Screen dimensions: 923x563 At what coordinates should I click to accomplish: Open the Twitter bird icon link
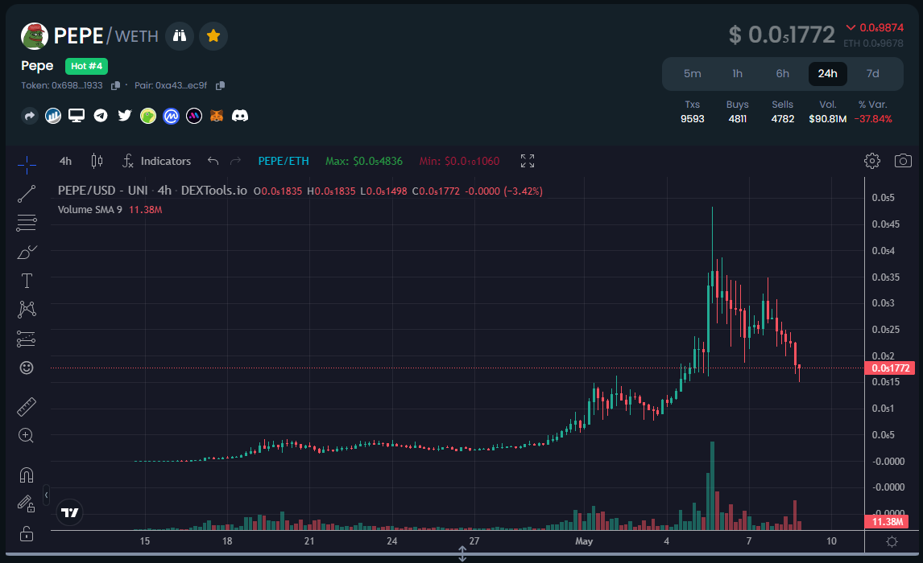(x=124, y=116)
